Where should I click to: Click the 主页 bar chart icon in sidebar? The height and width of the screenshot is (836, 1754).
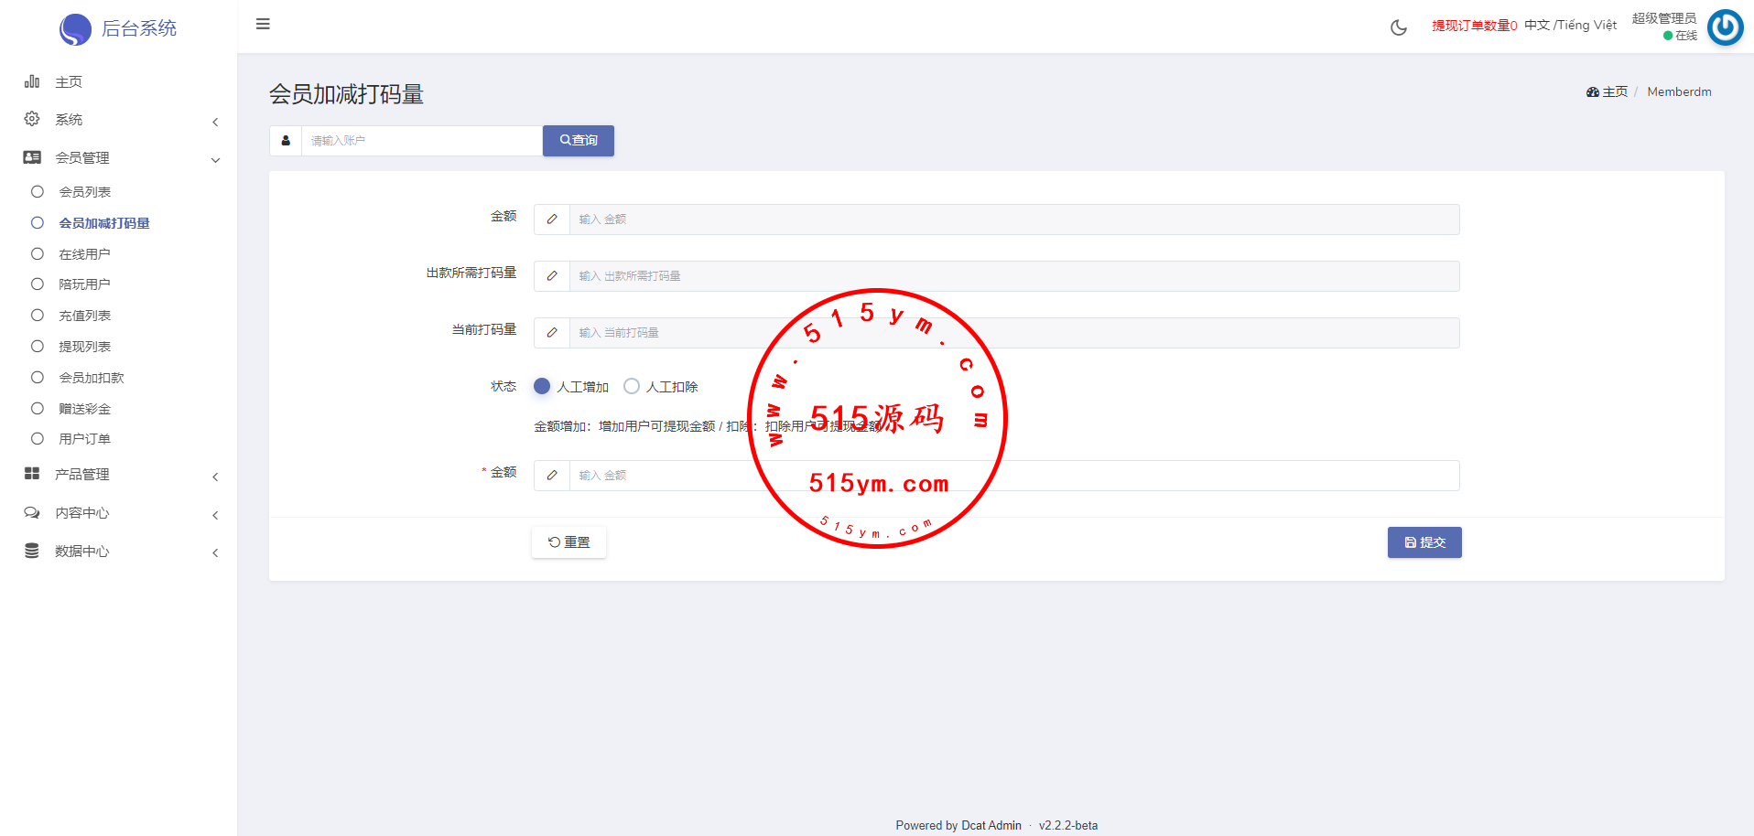[32, 81]
